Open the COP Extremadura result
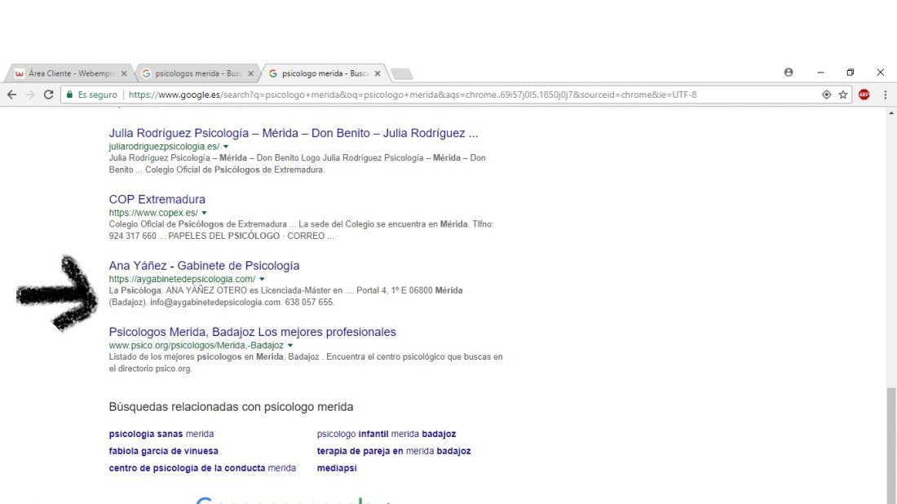 click(x=157, y=200)
